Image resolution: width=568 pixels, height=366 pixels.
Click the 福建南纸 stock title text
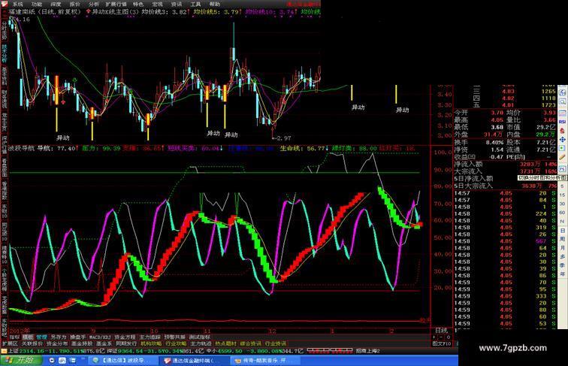pos(21,11)
